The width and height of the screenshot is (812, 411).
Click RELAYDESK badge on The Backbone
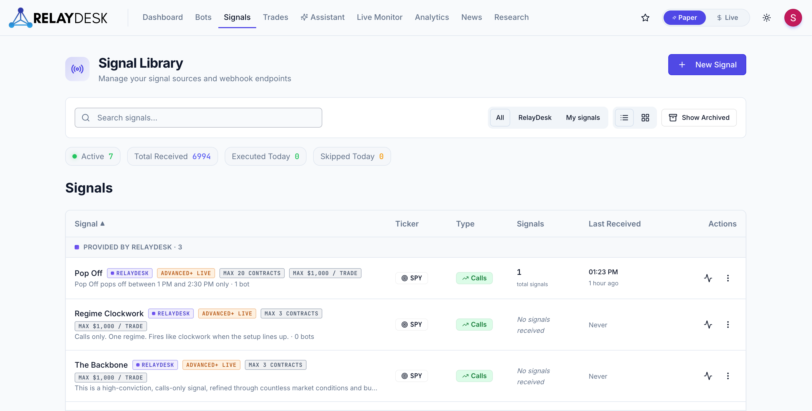tap(155, 365)
